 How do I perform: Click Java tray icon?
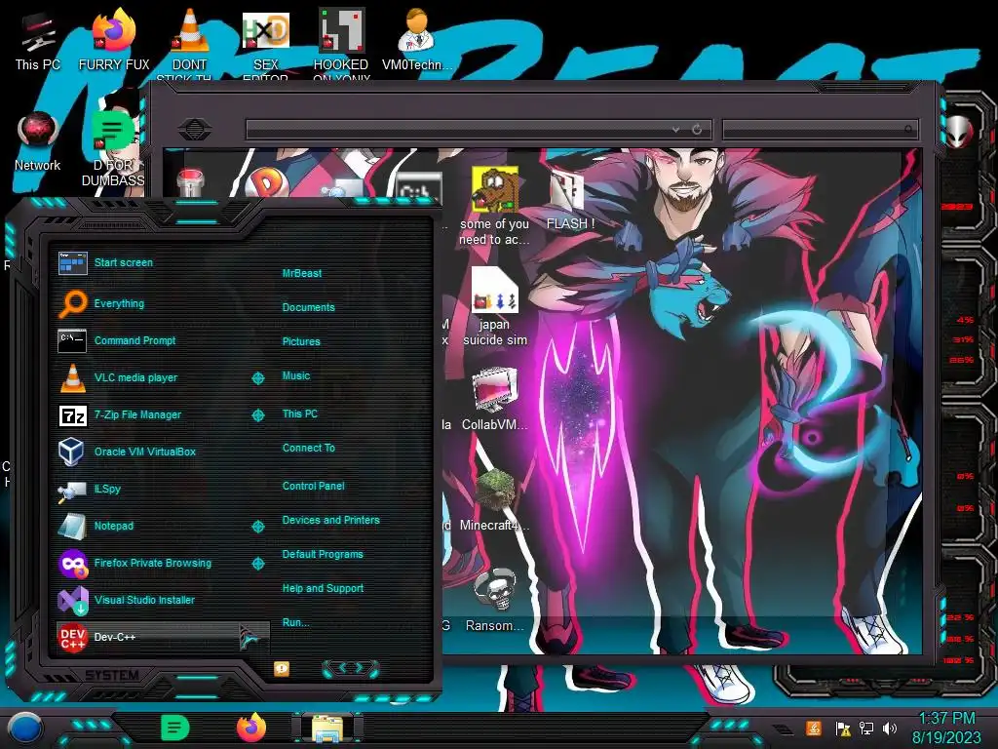point(814,728)
